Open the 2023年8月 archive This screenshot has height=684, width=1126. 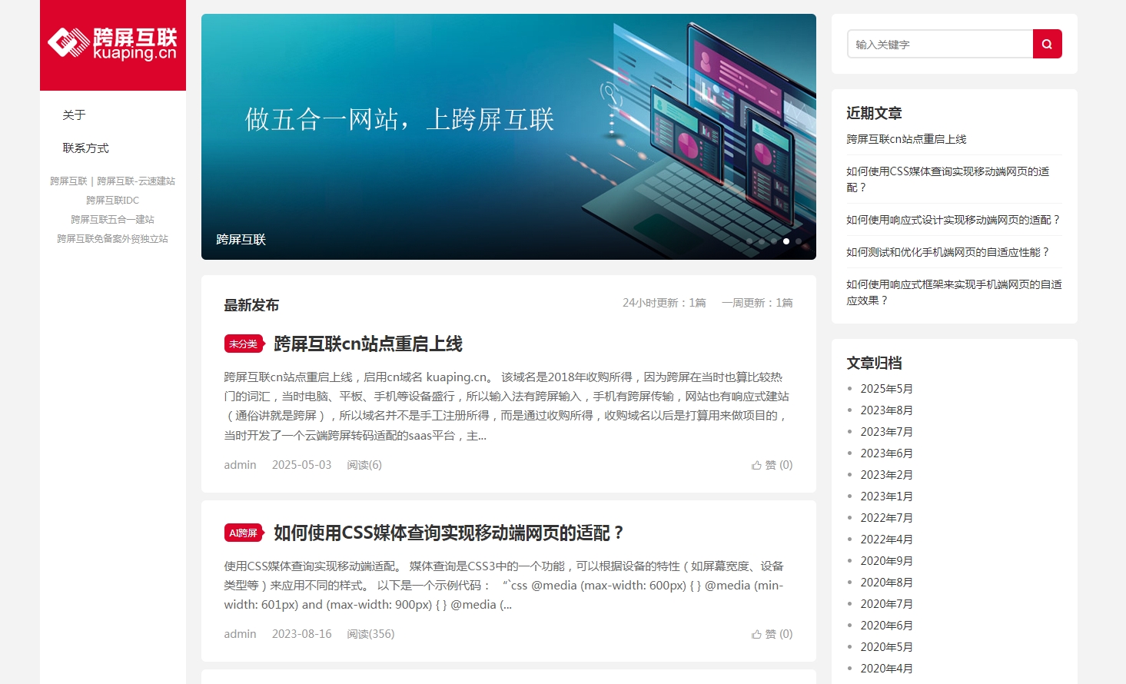tap(886, 410)
